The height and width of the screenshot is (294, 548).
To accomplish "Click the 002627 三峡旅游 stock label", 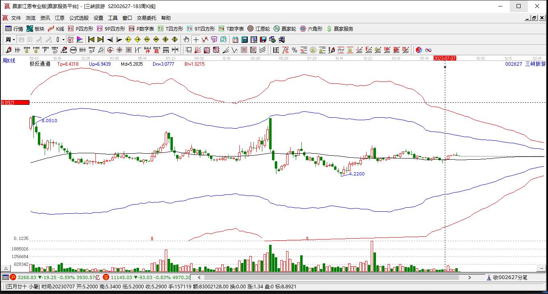I will (x=525, y=64).
